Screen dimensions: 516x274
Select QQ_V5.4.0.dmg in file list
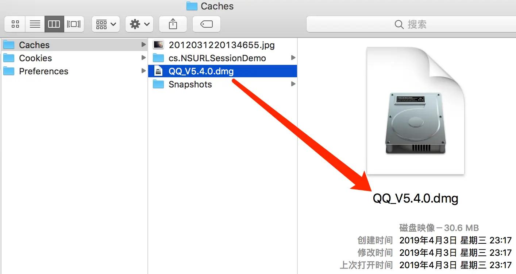[223, 71]
